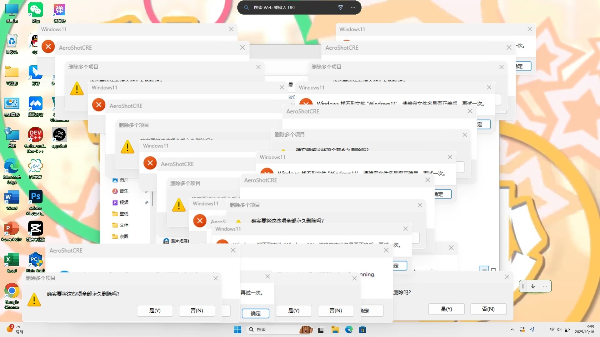Expand the hidden tray icons chevron
This screenshot has height=337, width=600.
pyautogui.click(x=512, y=330)
